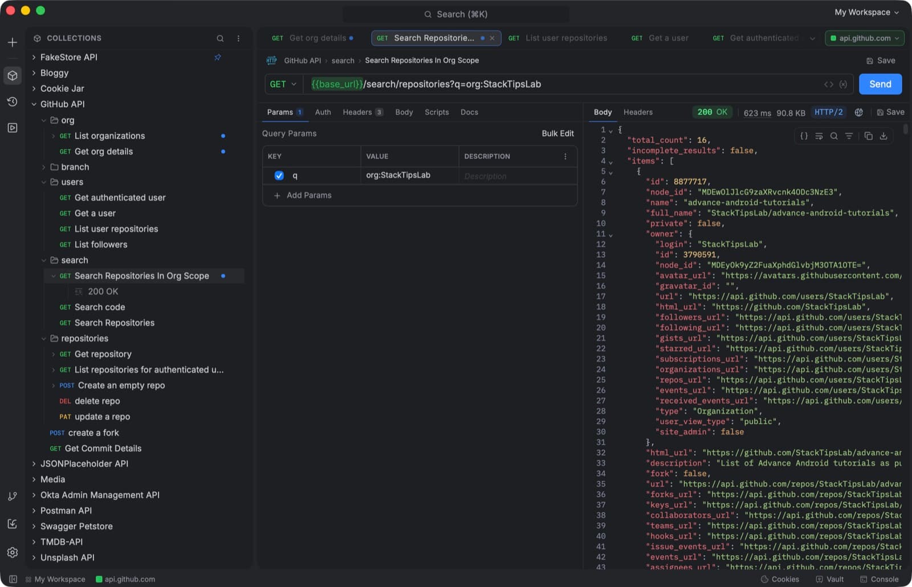Open Cookies from the status bar
This screenshot has width=912, height=587.
(x=780, y=579)
